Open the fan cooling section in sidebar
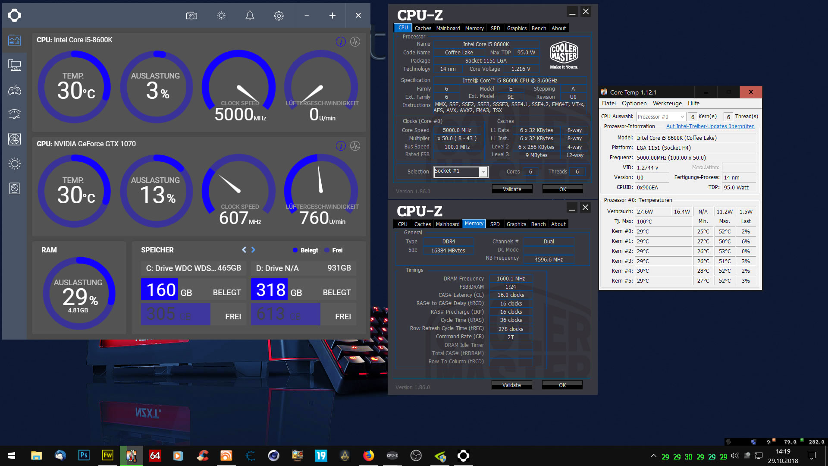 pyautogui.click(x=14, y=139)
